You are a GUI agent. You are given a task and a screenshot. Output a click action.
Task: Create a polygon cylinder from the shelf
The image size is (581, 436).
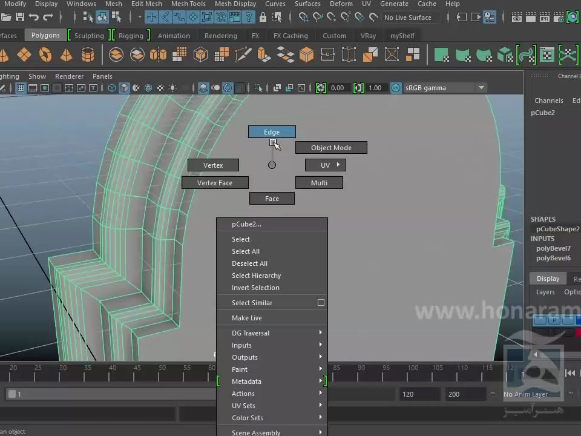click(x=88, y=55)
